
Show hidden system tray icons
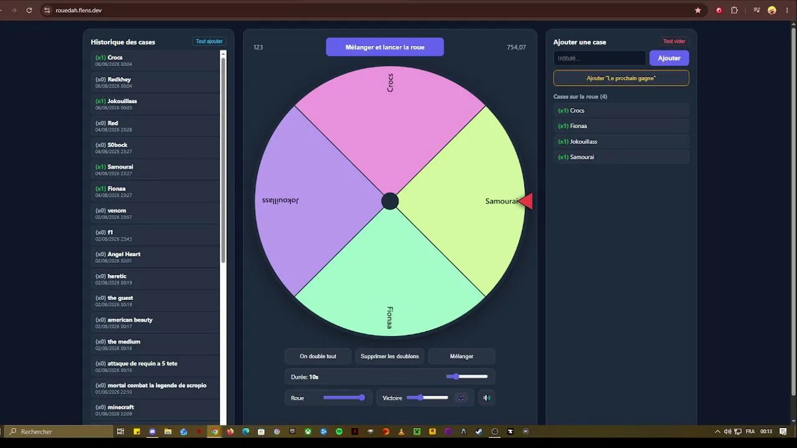coord(717,431)
